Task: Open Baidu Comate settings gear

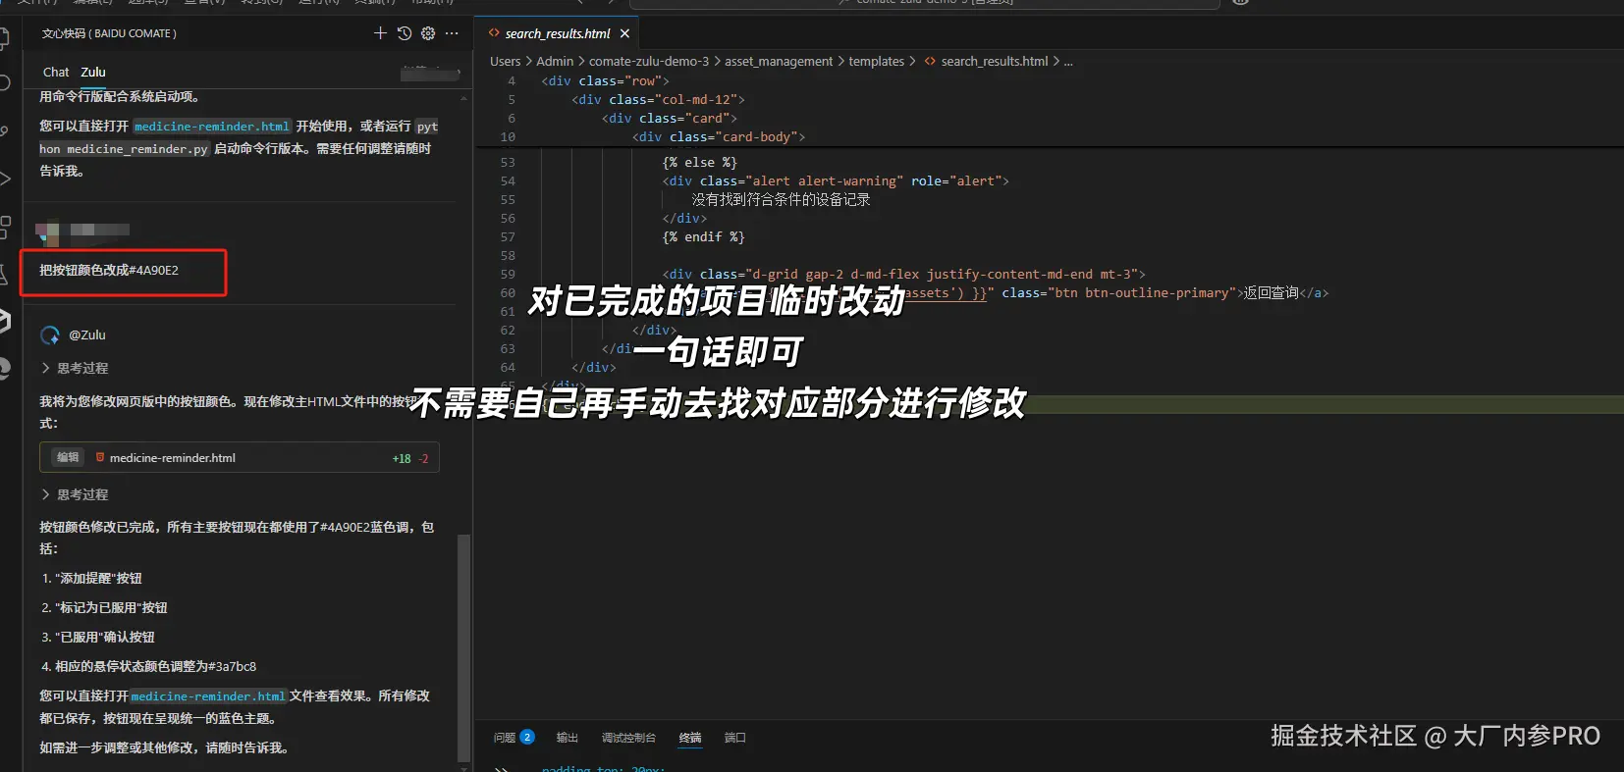Action: point(428,33)
